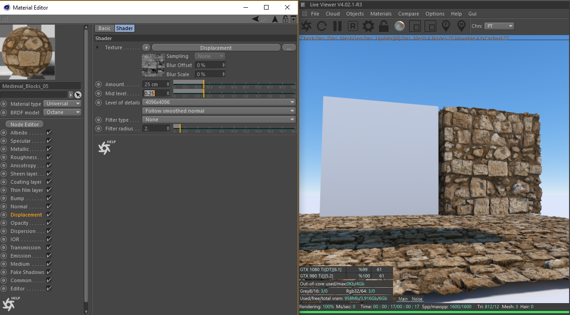The height and width of the screenshot is (315, 570).
Task: Expand the Chn render channel dropdown
Action: point(498,26)
